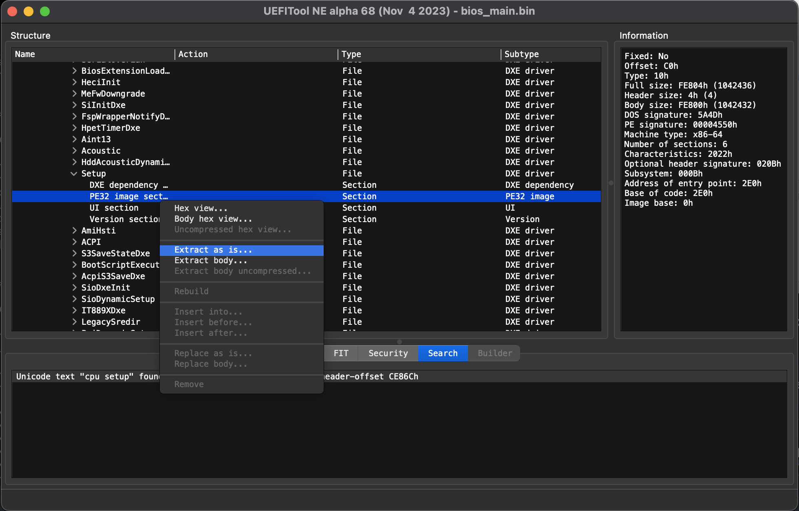Click the Type column header

(x=419, y=54)
